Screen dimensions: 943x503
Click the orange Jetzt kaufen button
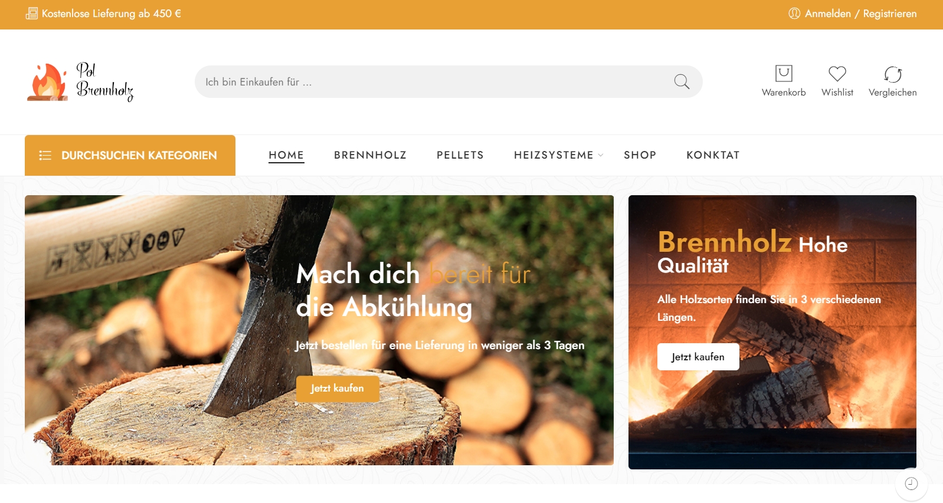click(x=338, y=389)
